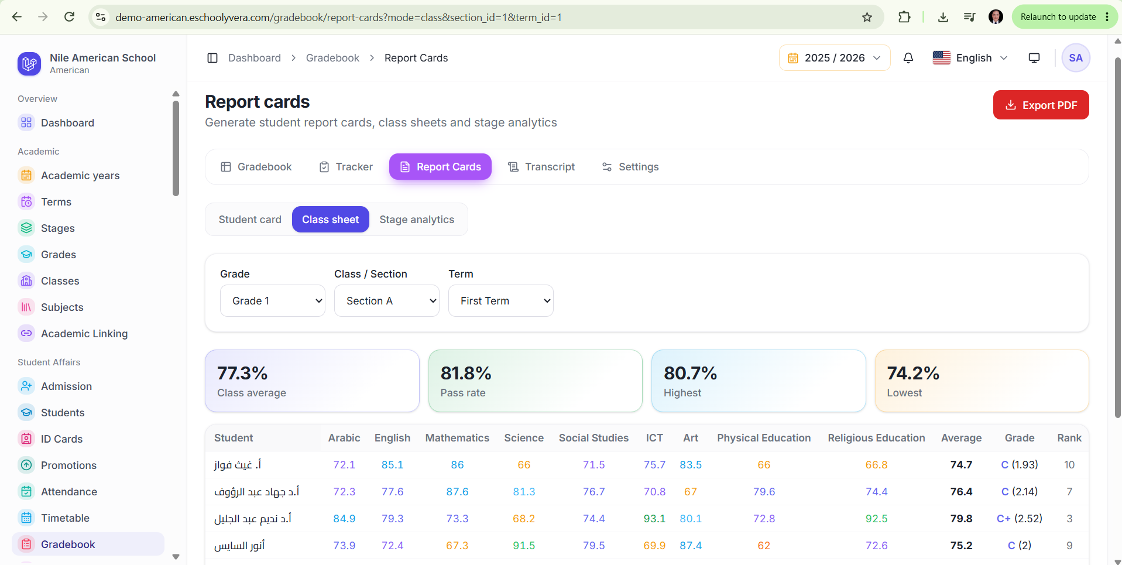Reload the page in browser
Image resolution: width=1122 pixels, height=565 pixels.
(69, 17)
